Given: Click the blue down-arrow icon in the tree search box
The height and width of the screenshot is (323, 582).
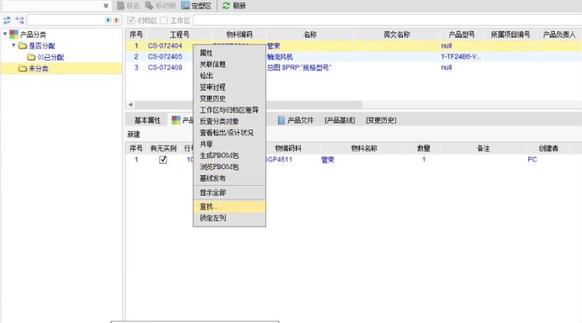Looking at the screenshot, I should [x=108, y=21].
